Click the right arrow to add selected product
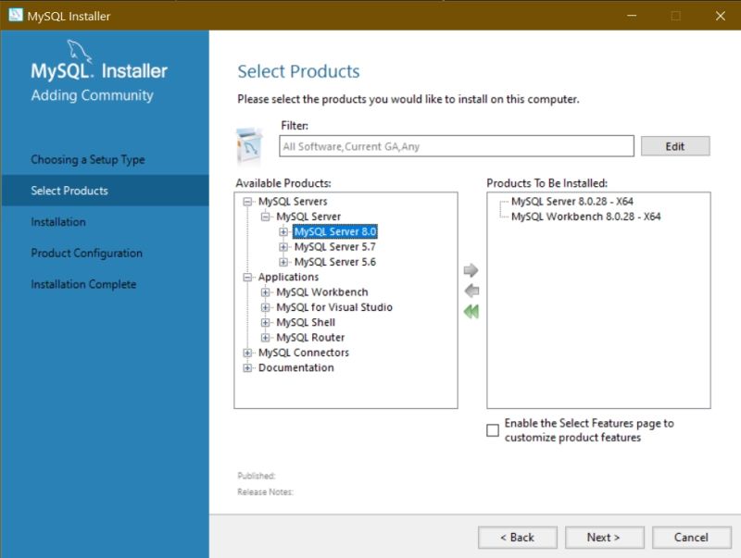Viewport: 741px width, 558px height. [471, 270]
